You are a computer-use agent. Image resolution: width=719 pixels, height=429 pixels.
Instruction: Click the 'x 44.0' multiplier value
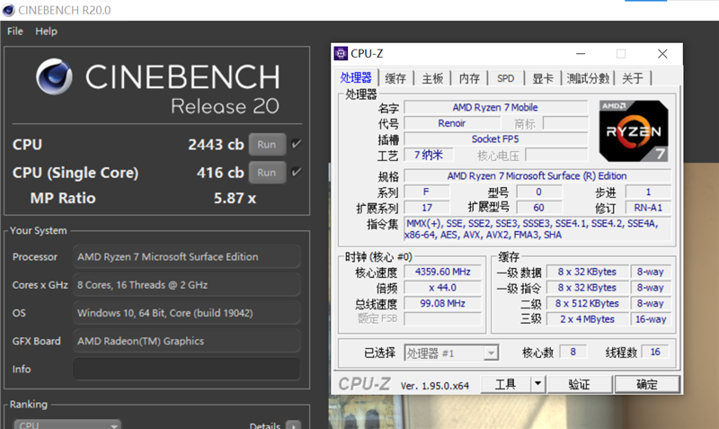tap(442, 288)
